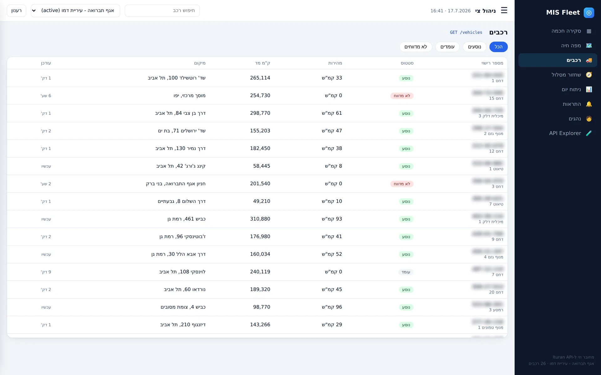Click the שחזור מסלול compass icon
Viewport: 601px width, 375px height.
click(x=589, y=75)
